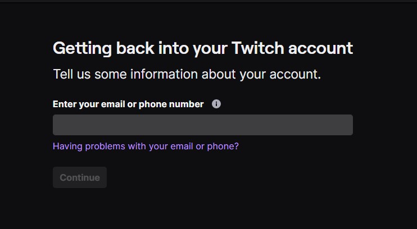Follow the purple help link below the field

146,146
